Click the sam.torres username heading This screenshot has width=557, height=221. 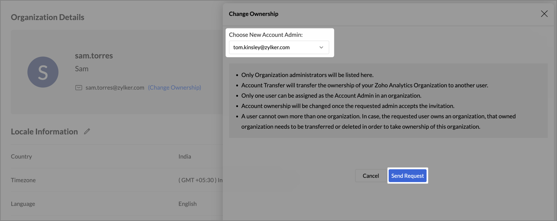[94, 55]
